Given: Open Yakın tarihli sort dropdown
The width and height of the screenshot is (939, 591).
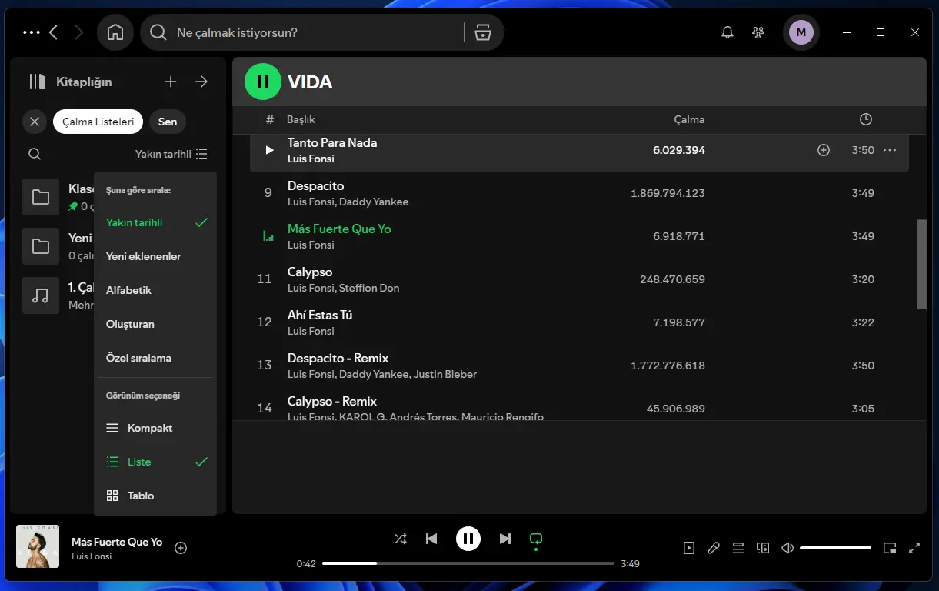Looking at the screenshot, I should 171,154.
